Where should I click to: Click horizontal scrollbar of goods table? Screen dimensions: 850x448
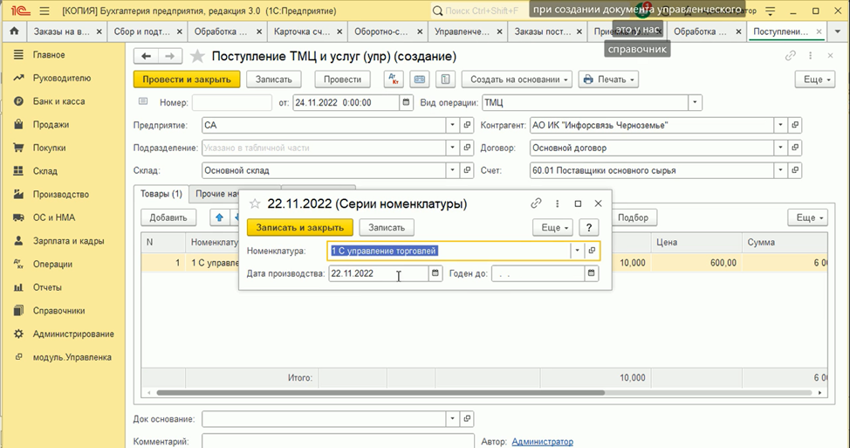point(380,393)
